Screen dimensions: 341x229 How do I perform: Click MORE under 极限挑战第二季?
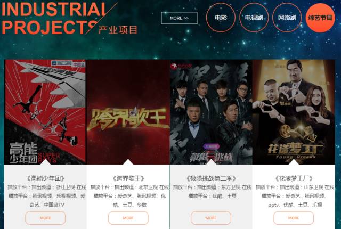click(211, 218)
